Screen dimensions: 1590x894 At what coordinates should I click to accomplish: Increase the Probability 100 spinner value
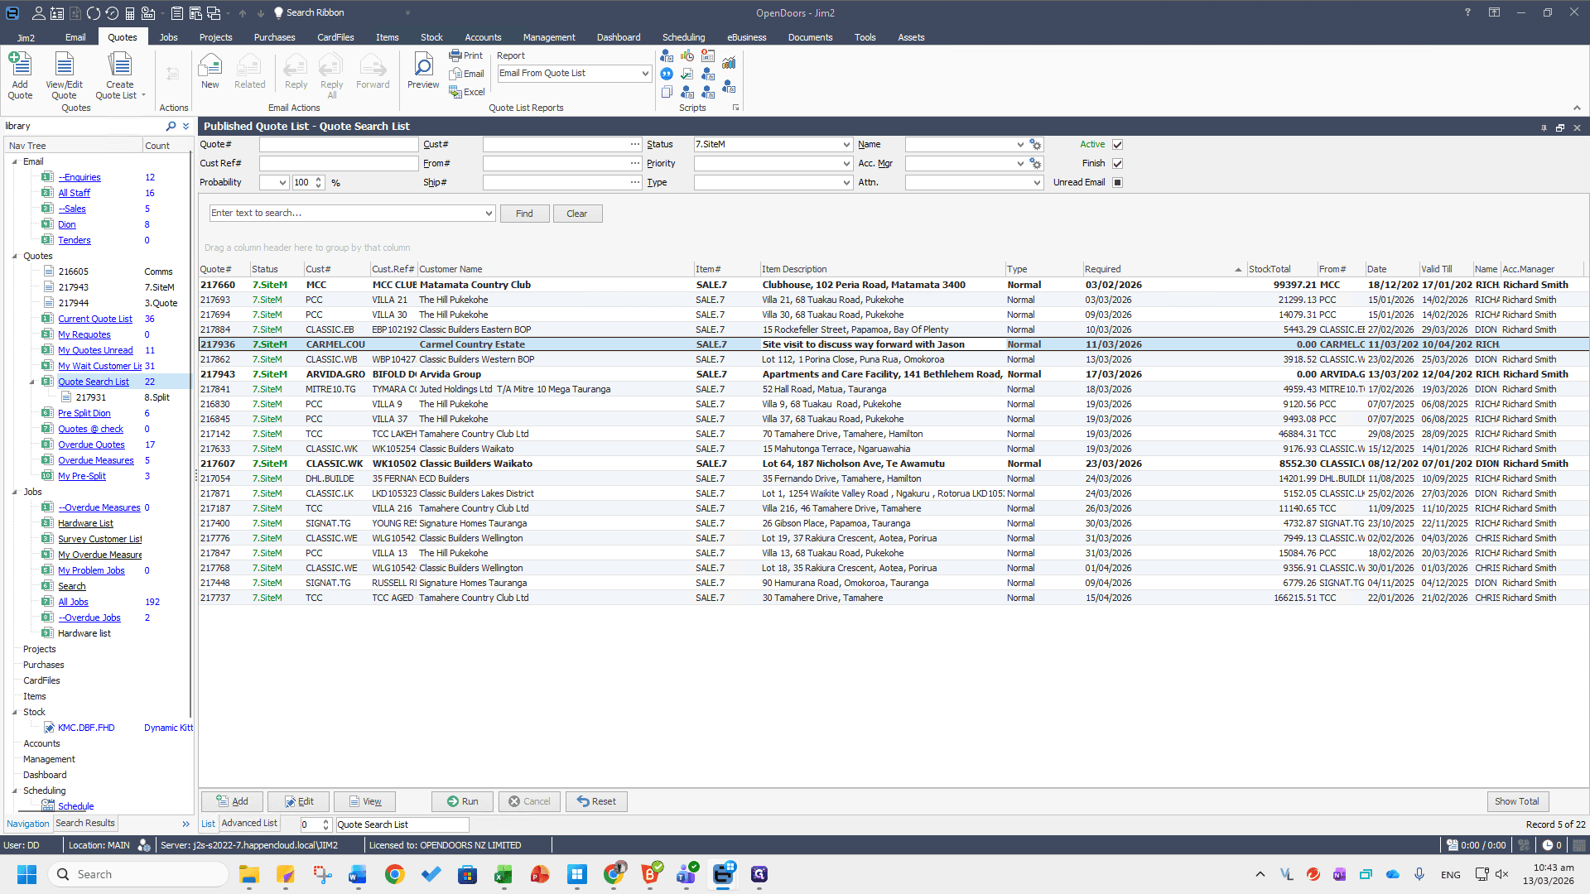tap(319, 179)
